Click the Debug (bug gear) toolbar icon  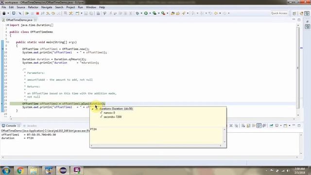pyautogui.click(x=137, y=13)
